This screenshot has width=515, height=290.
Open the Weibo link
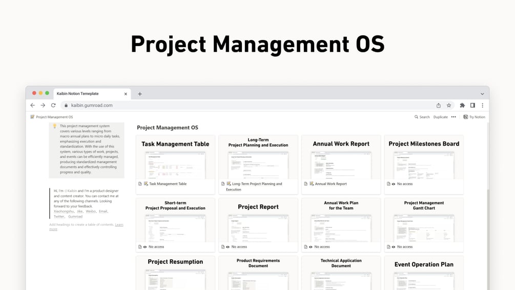tap(91, 211)
